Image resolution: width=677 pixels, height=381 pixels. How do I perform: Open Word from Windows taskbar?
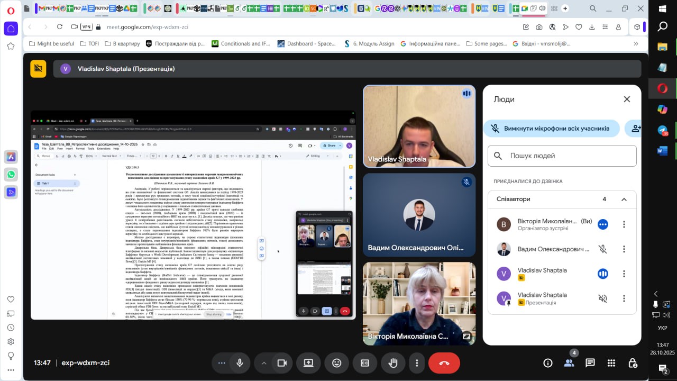662,151
